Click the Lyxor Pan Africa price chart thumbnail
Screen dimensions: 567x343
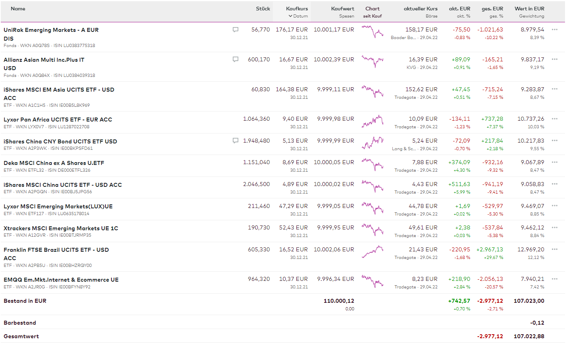coord(372,121)
